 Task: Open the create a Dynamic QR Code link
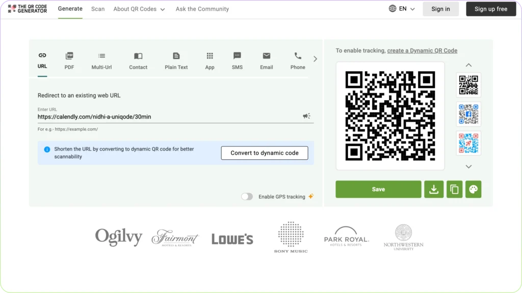[423, 50]
